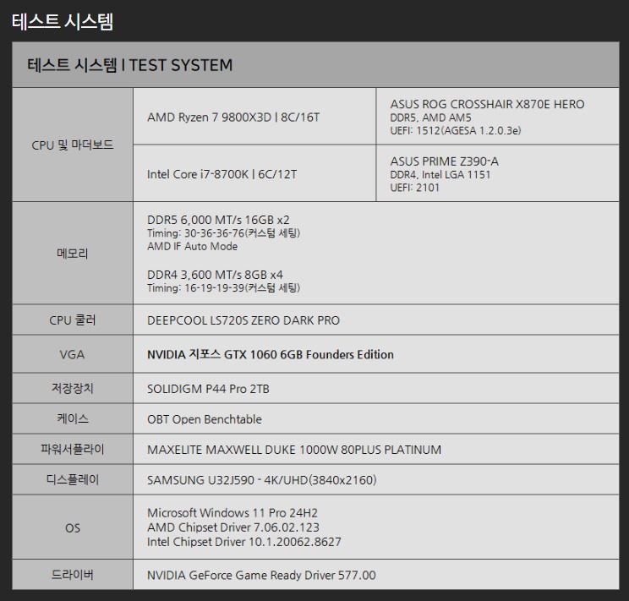Click the SAMSUNG U32J590 display cell

click(x=262, y=480)
